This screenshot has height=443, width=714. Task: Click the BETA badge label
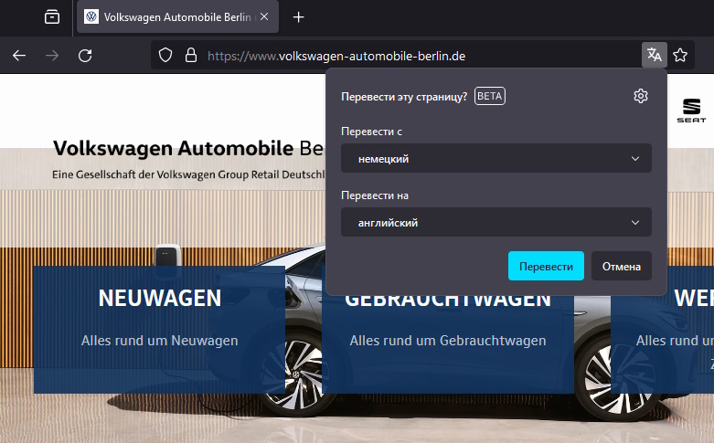tap(489, 96)
